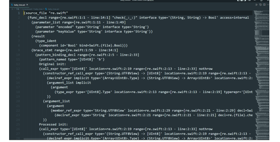Expand the baby_tree.ast file breadcrumb
Screen dimensions: 280x142
[x=54, y=9]
